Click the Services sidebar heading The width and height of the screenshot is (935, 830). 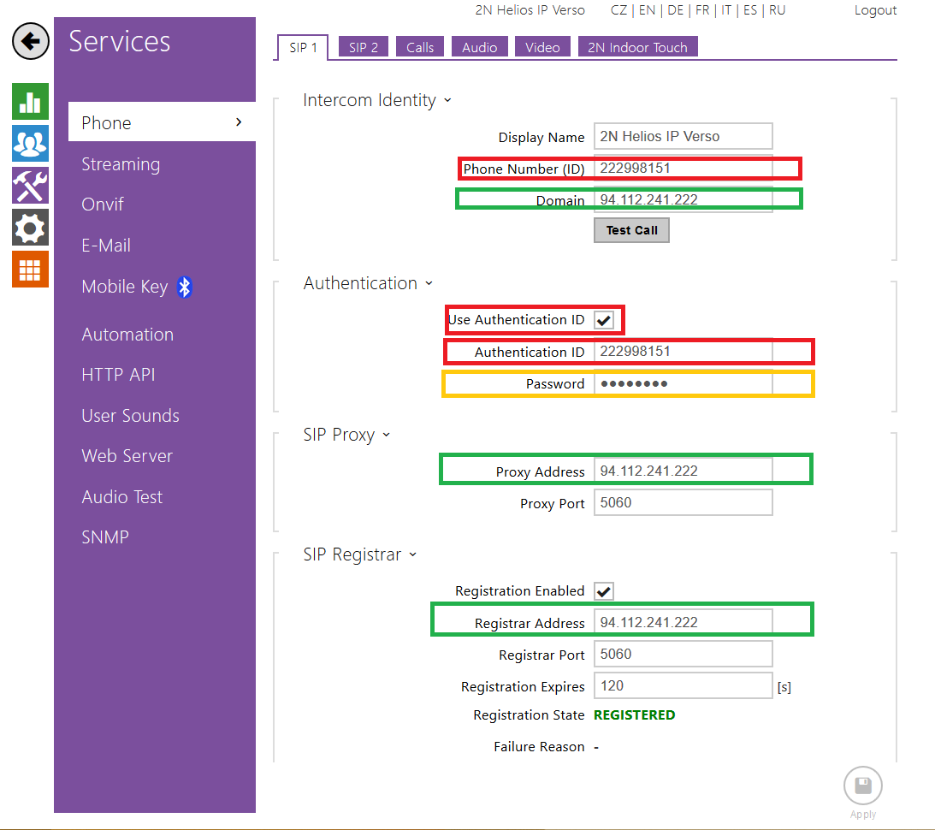[119, 42]
